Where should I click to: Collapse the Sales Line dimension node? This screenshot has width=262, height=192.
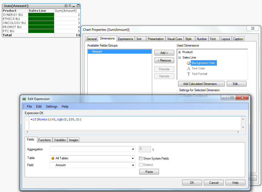pyautogui.click(x=180, y=57)
